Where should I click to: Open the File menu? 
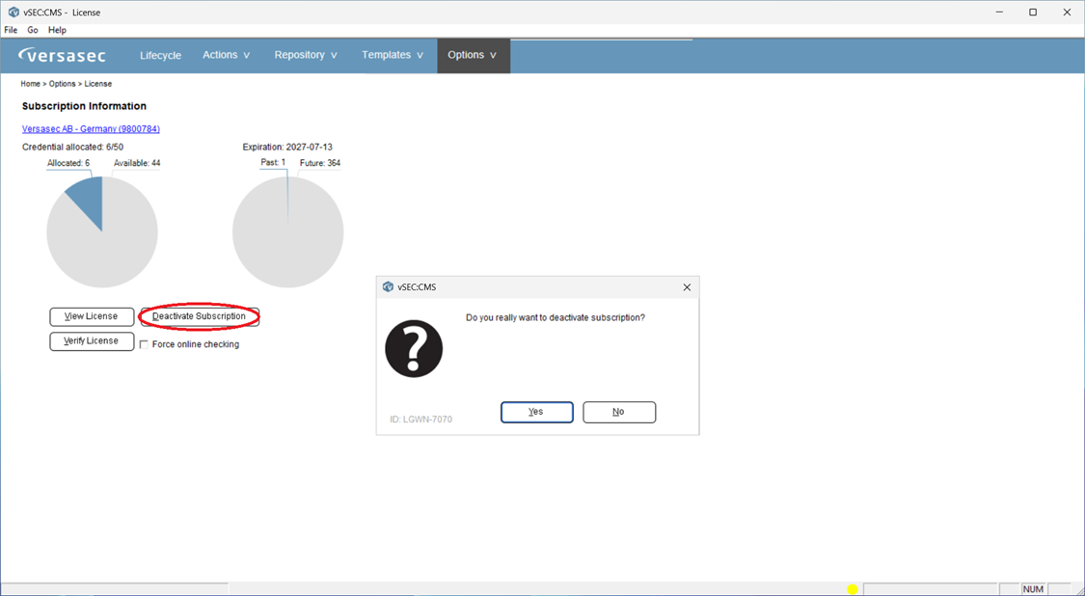(11, 30)
